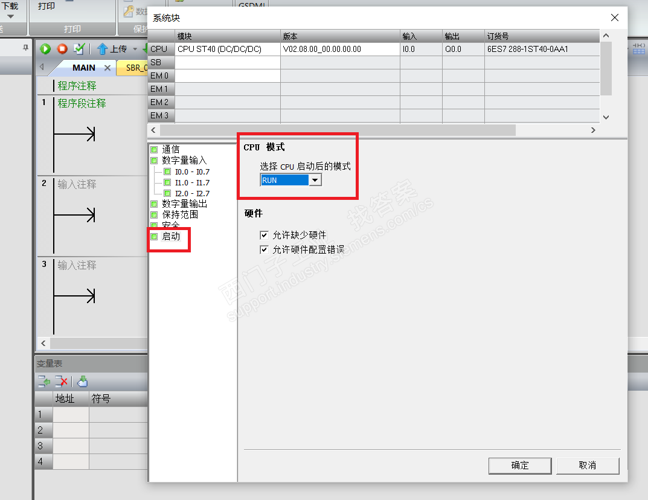Click the third icon in the variable table toolbar
Image resolution: width=648 pixels, height=500 pixels.
[83, 382]
